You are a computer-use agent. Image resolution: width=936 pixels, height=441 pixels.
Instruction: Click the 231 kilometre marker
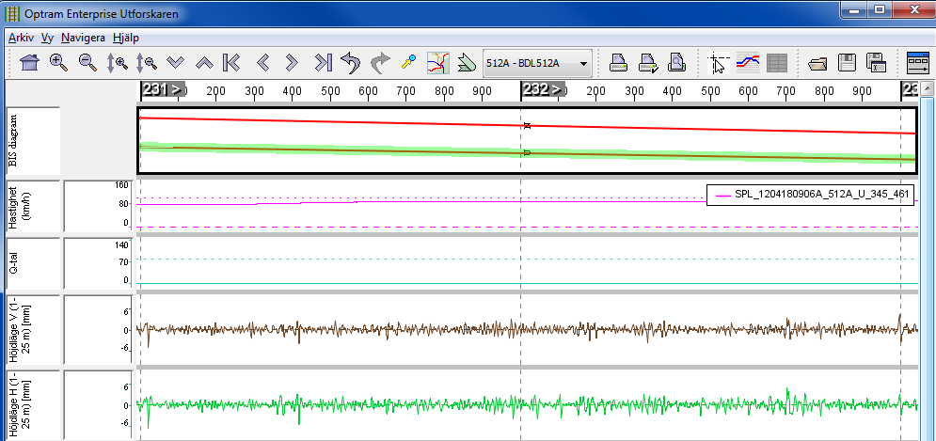(x=163, y=90)
